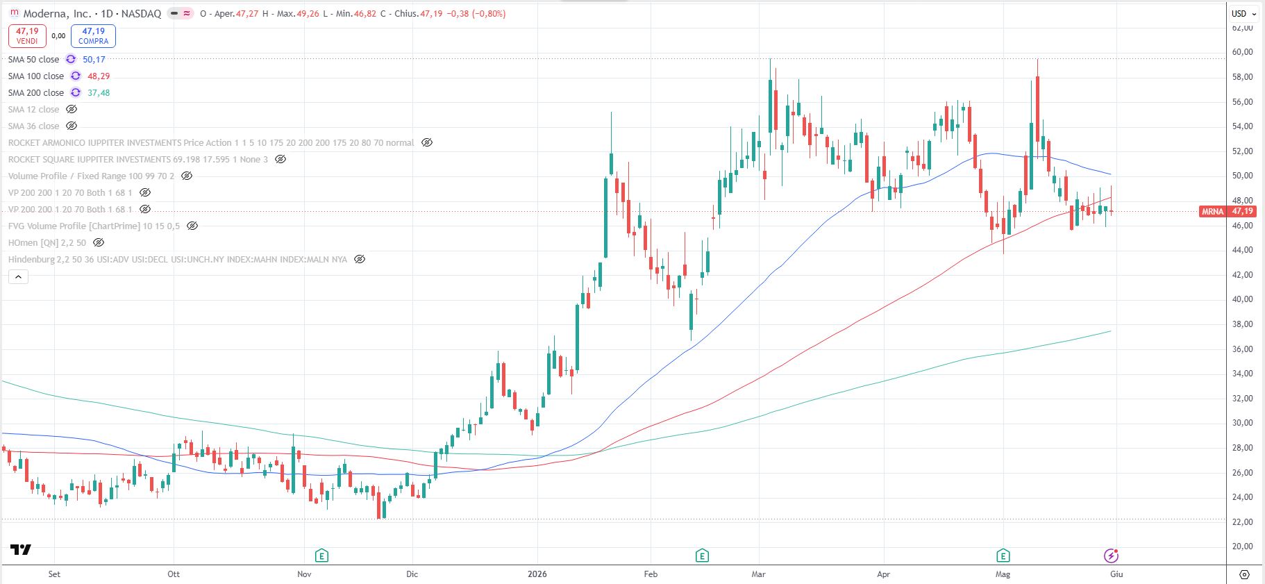Click the pink approximate-sign indicator after NASDAQ
The height and width of the screenshot is (584, 1265).
point(187,13)
